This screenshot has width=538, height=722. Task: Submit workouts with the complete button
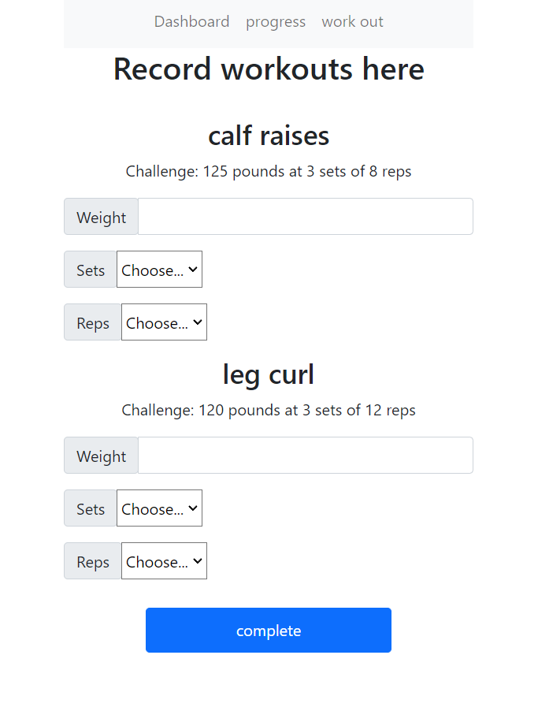coord(269,631)
